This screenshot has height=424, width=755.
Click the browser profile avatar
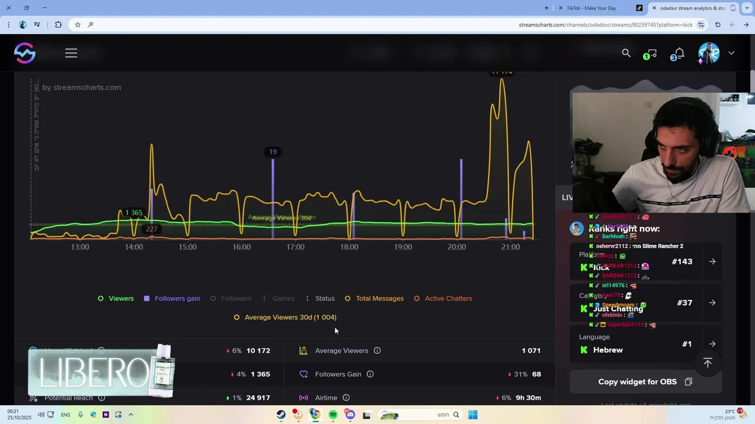pyautogui.click(x=22, y=25)
